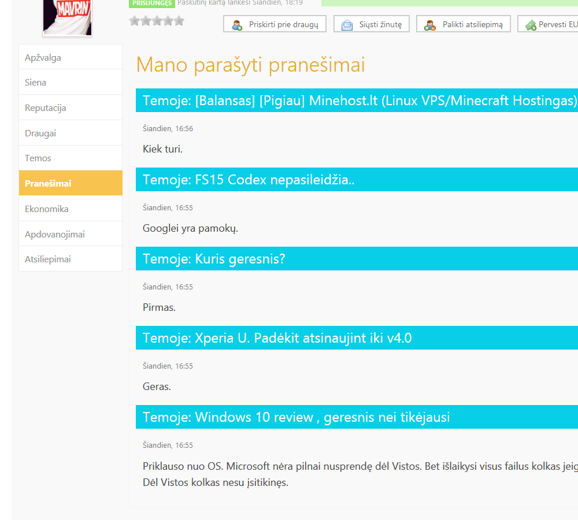This screenshot has width=578, height=520.
Task: Open the Temos sidebar item
Action: point(71,158)
